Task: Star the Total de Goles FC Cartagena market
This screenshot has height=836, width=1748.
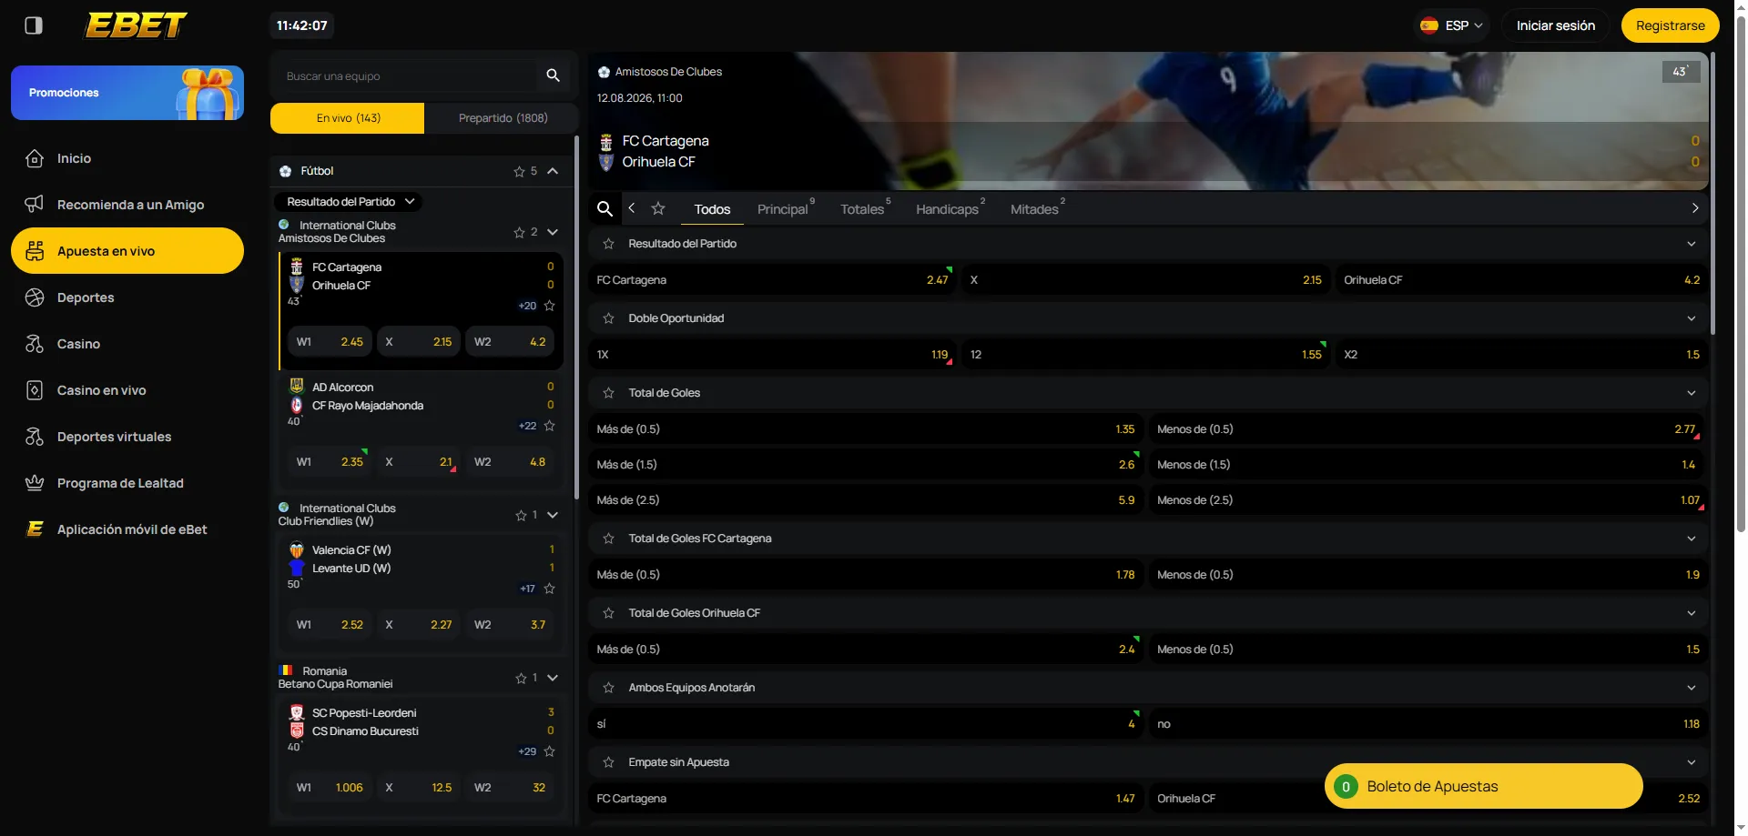Action: coord(609,539)
